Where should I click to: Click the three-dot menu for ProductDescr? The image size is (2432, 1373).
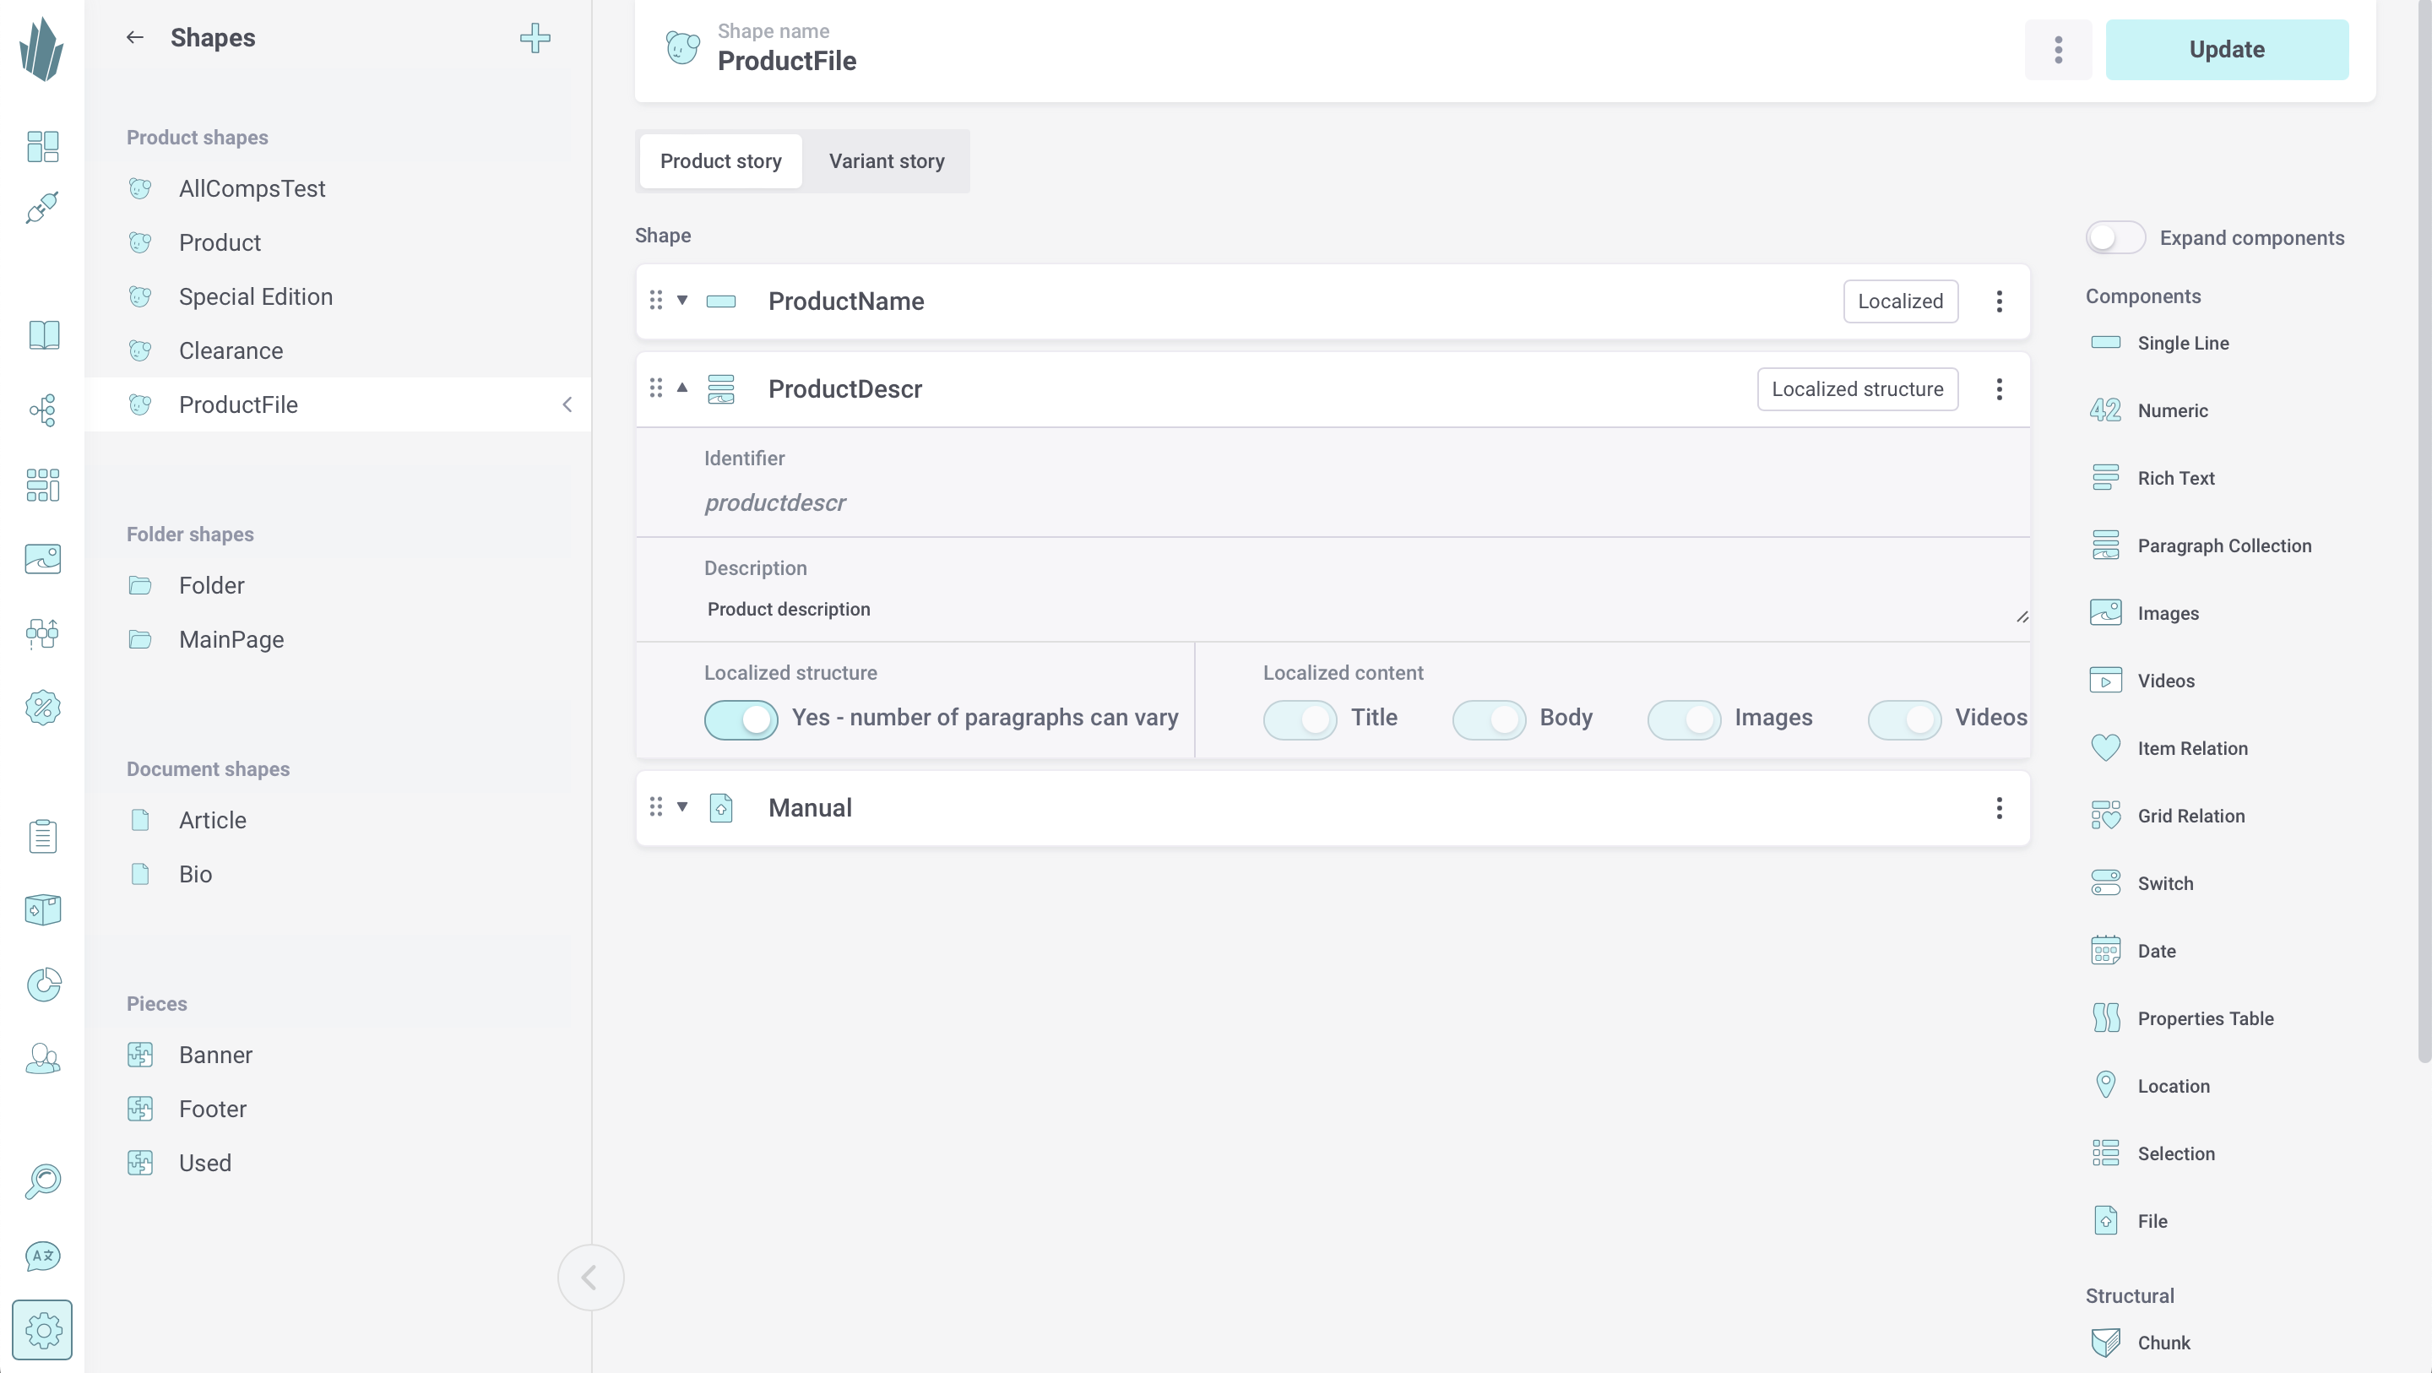2000,389
